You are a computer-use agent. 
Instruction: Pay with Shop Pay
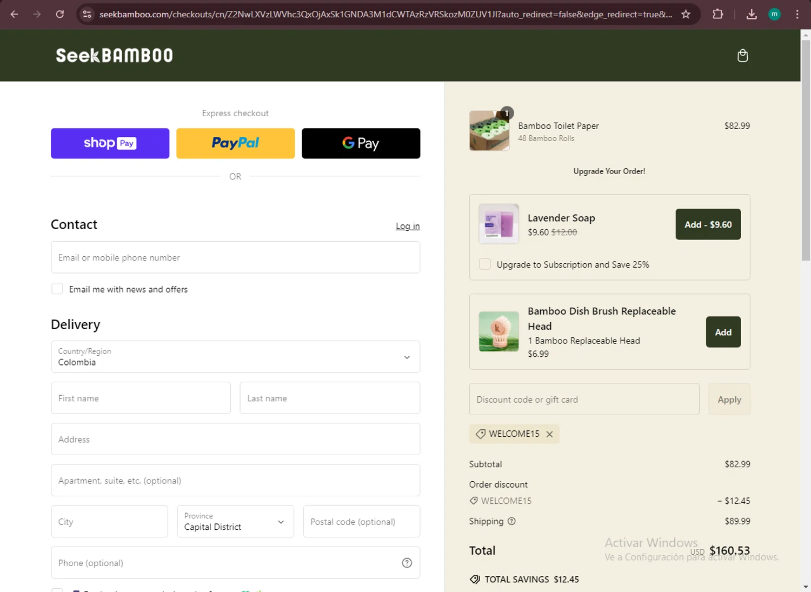coord(110,143)
